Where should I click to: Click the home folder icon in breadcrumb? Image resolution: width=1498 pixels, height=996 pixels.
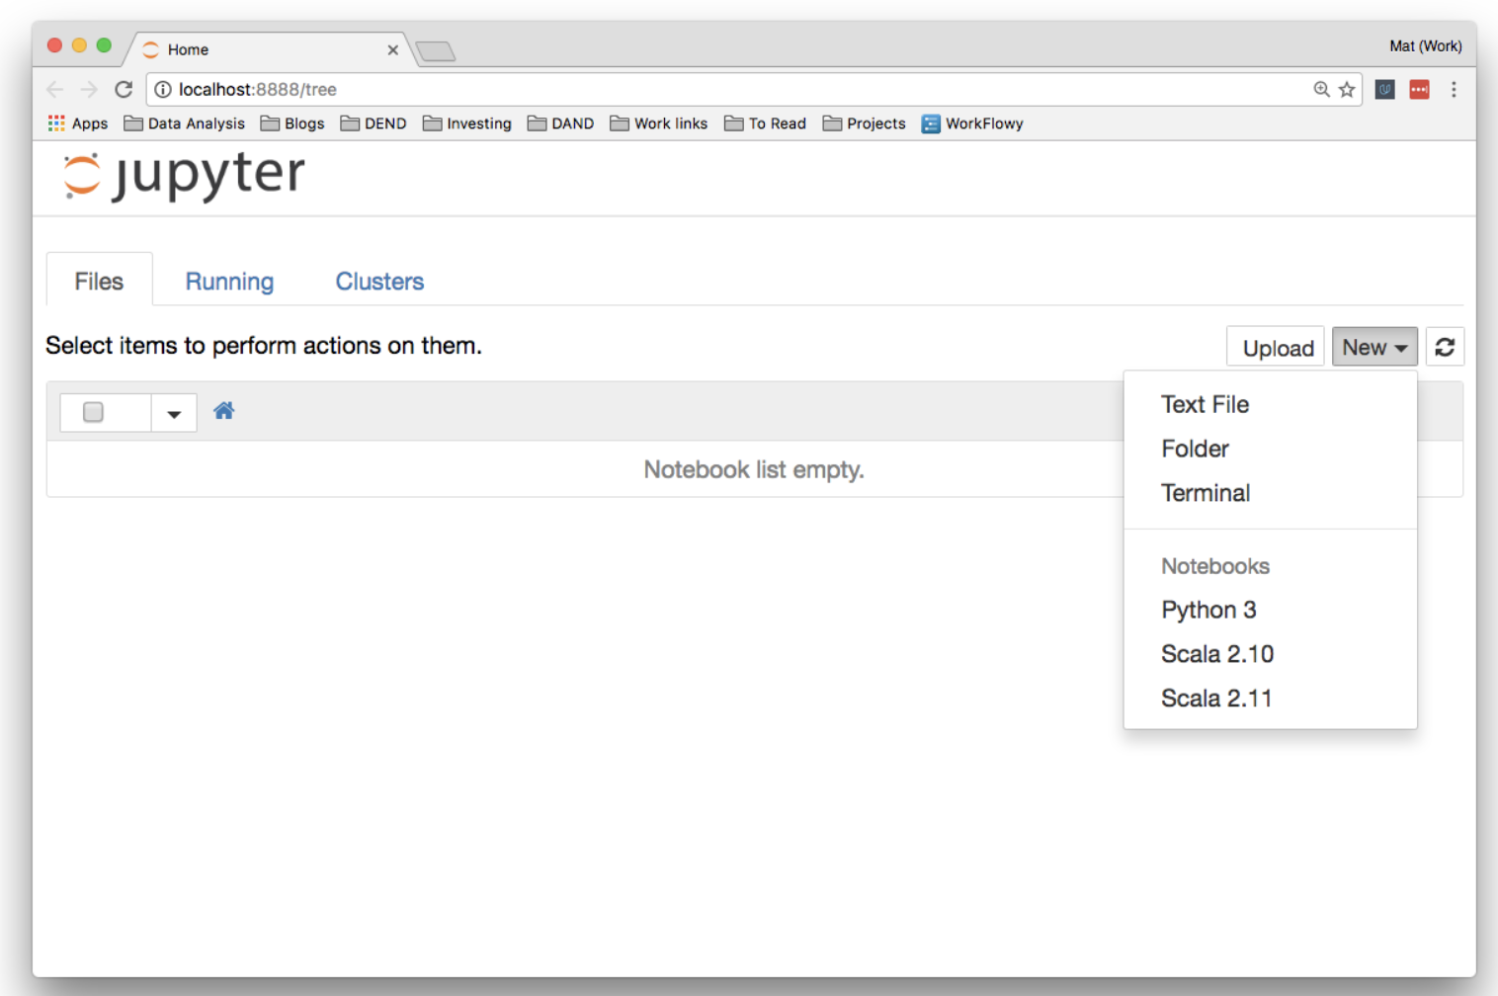223,411
